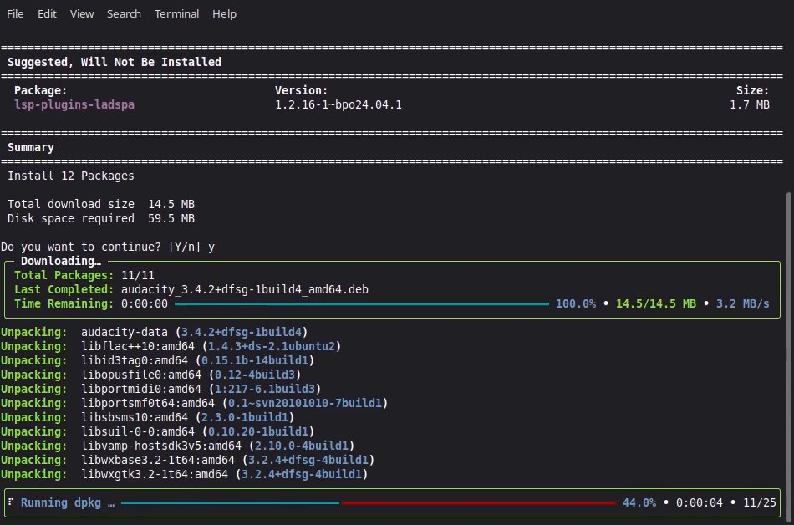Click the terminal vertical scrollbar
Viewport: 794px width, 525px height.
pyautogui.click(x=789, y=334)
